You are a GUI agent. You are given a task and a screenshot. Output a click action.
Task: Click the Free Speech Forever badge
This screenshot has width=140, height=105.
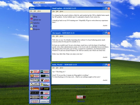[x=35, y=101]
